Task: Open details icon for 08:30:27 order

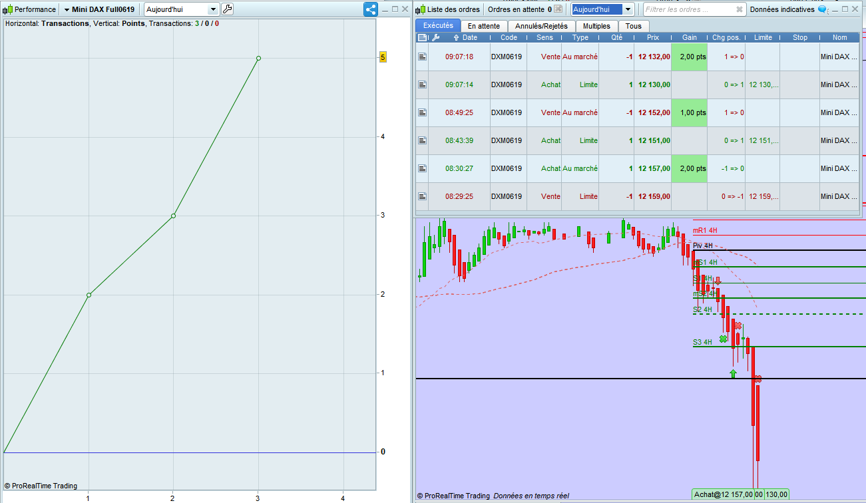Action: coord(422,169)
